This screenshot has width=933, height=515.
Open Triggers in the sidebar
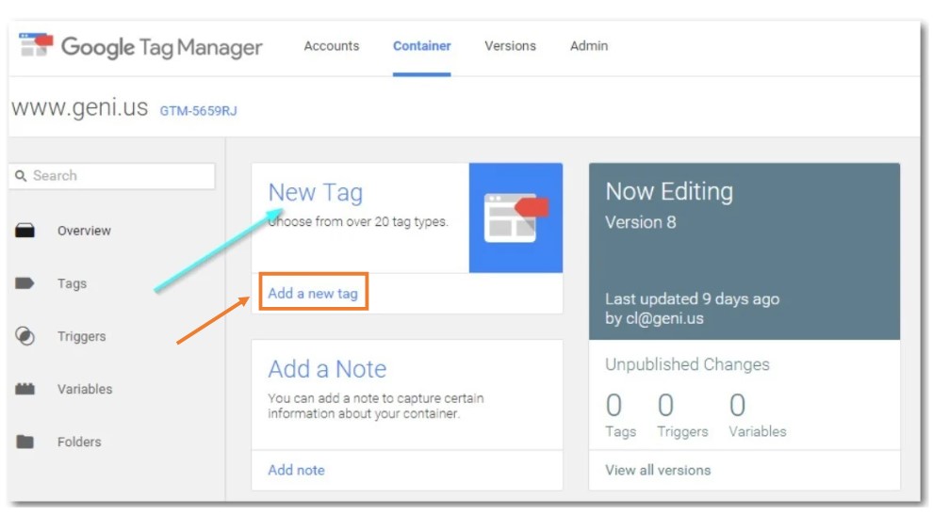81,337
